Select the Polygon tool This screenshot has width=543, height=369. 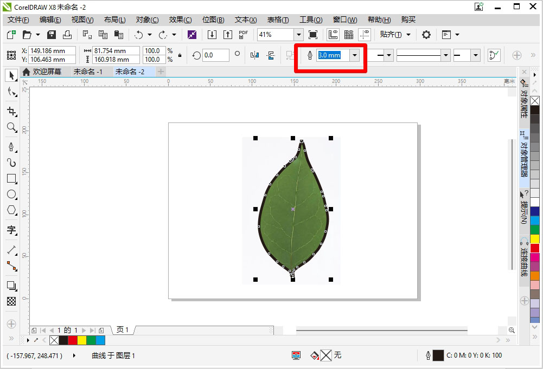tap(12, 210)
